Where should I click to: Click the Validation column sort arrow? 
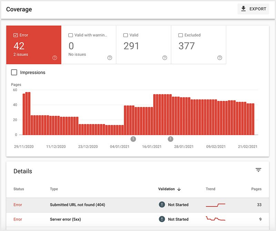179,189
